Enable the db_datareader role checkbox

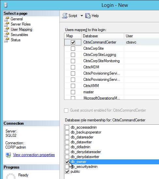[67, 137]
